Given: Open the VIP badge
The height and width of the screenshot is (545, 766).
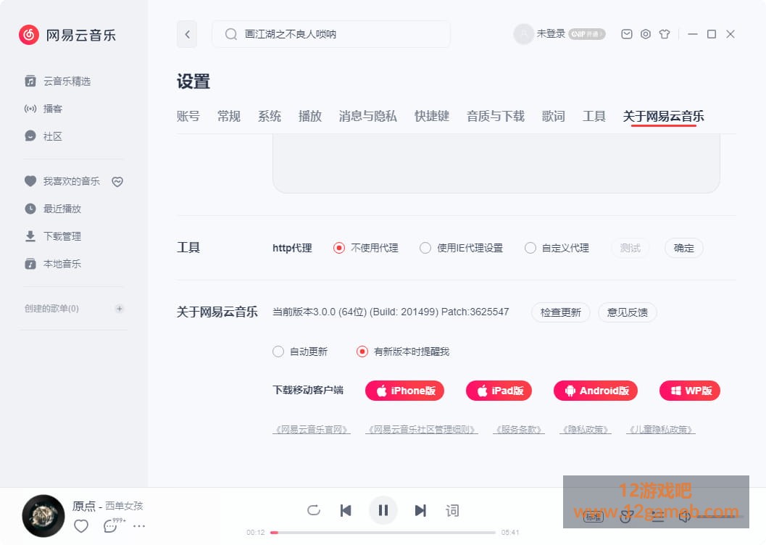Looking at the screenshot, I should [587, 34].
